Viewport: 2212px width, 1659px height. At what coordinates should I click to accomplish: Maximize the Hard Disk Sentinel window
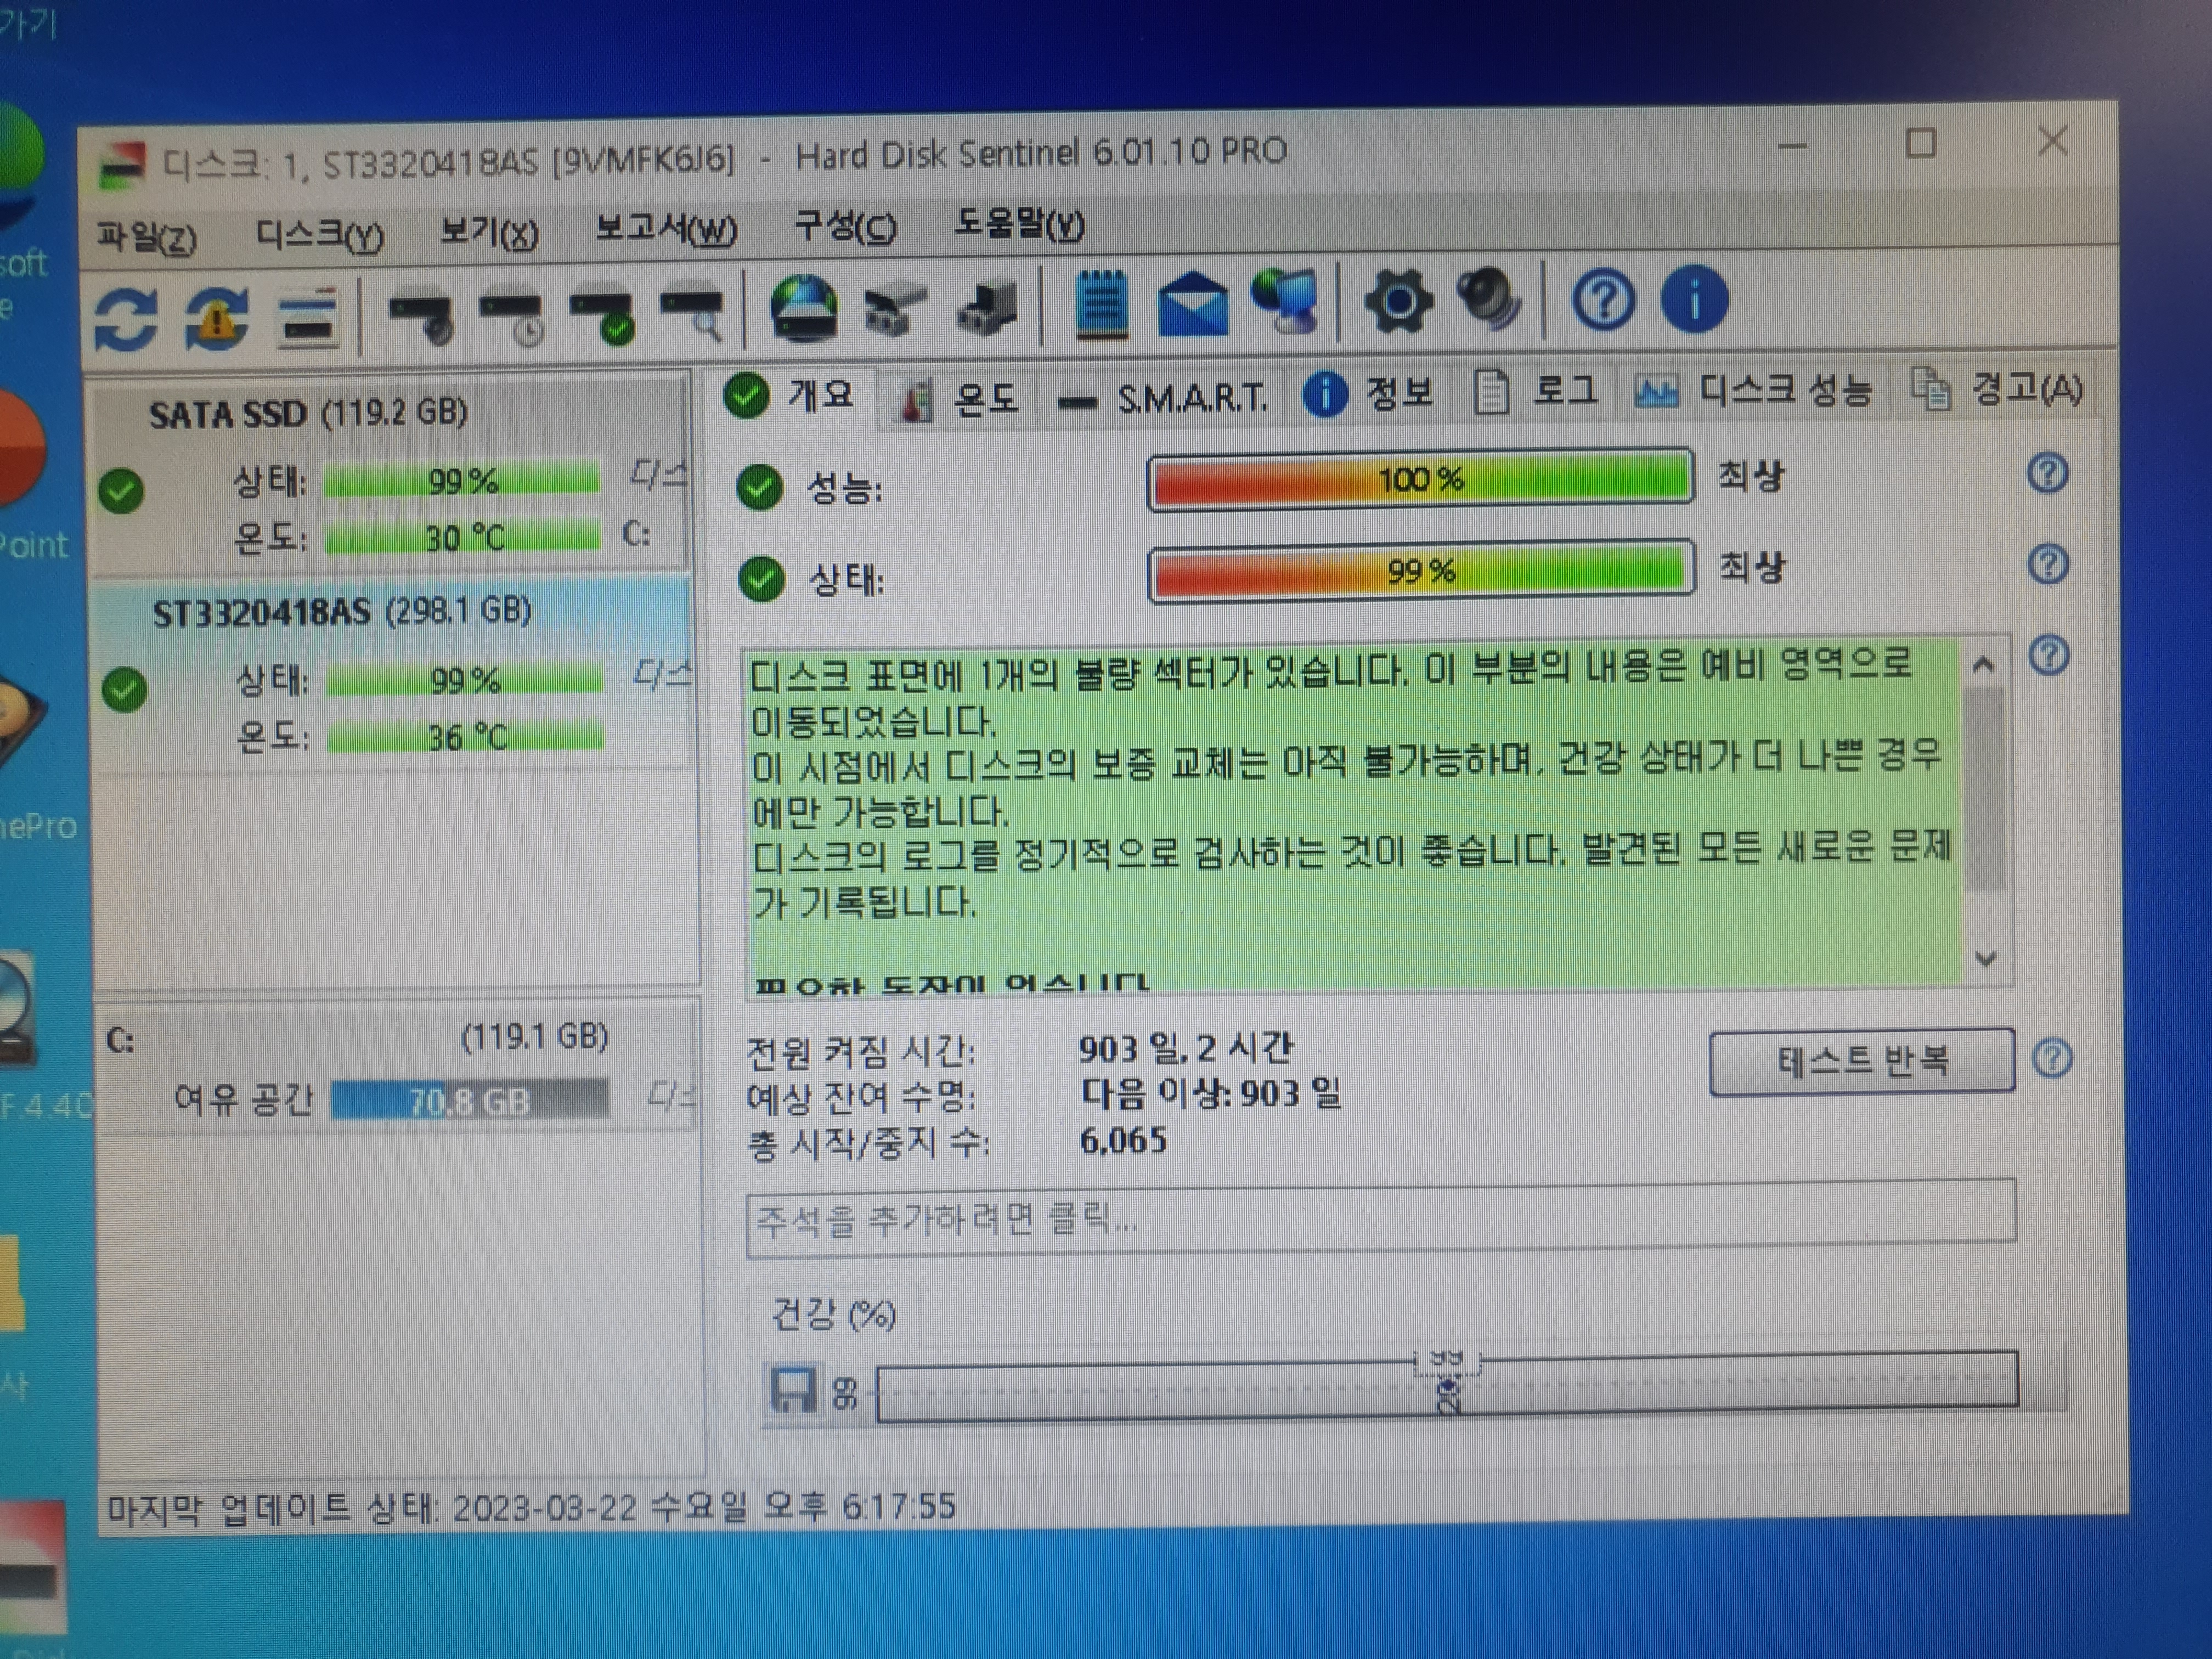pyautogui.click(x=1920, y=143)
